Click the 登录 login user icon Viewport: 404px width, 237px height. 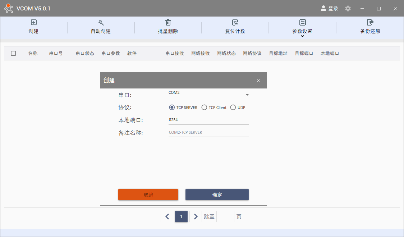[x=323, y=8]
